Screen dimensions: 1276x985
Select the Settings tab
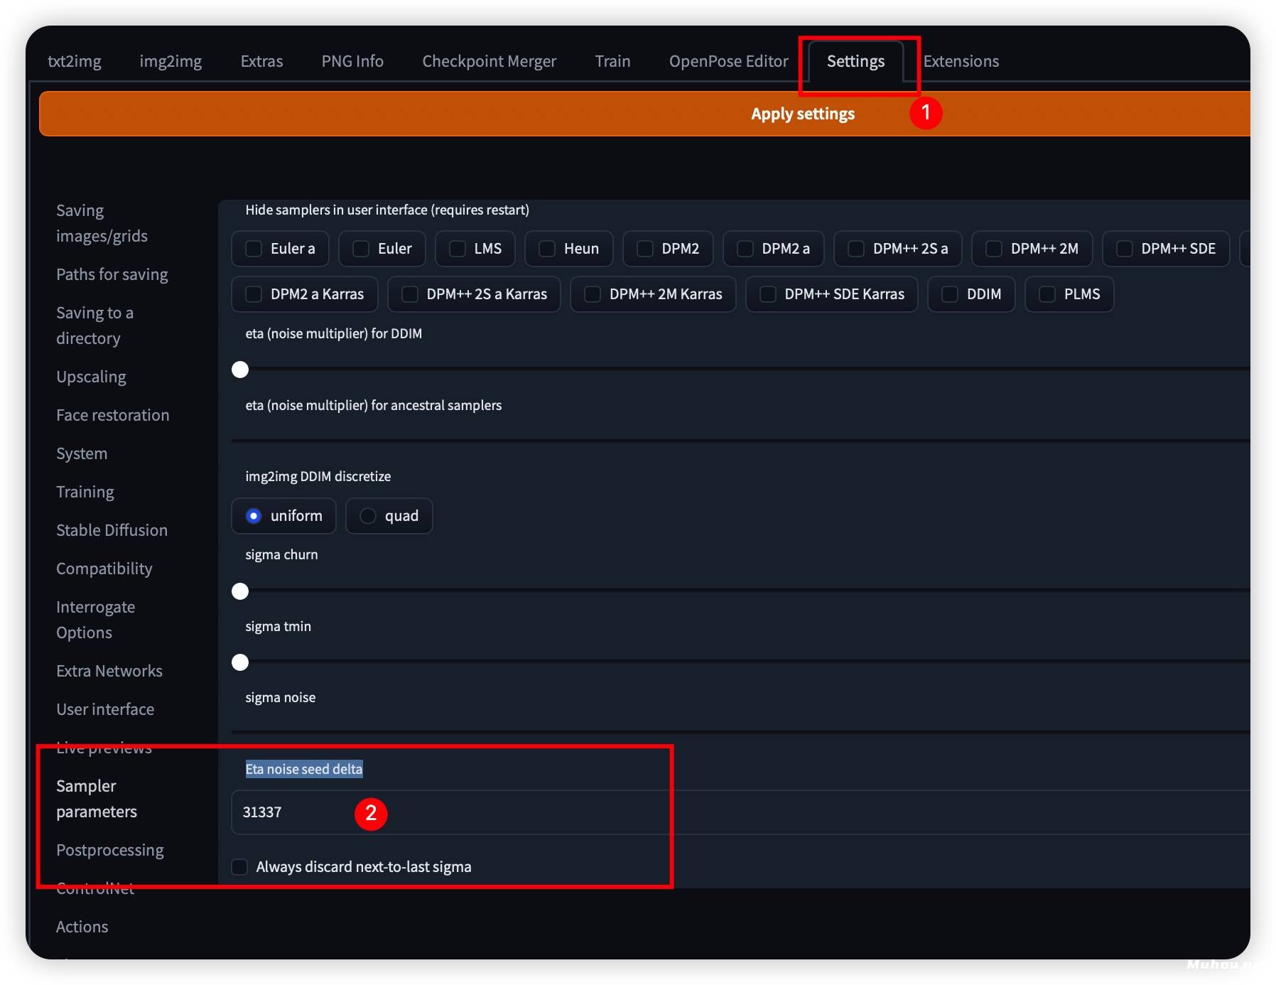855,61
